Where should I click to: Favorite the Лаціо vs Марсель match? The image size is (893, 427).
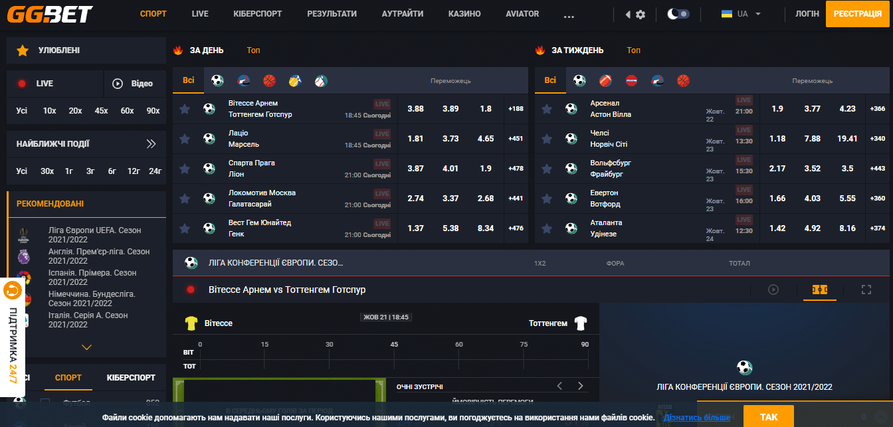(185, 139)
